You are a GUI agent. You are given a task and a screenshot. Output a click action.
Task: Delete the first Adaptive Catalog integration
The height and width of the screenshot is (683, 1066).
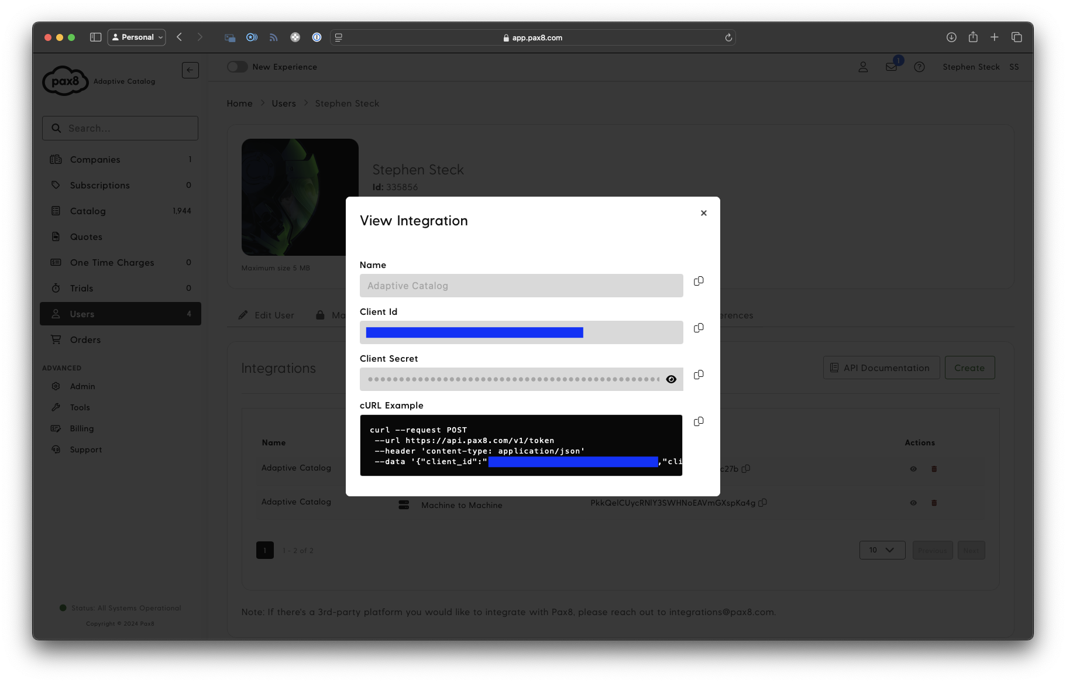click(x=934, y=469)
